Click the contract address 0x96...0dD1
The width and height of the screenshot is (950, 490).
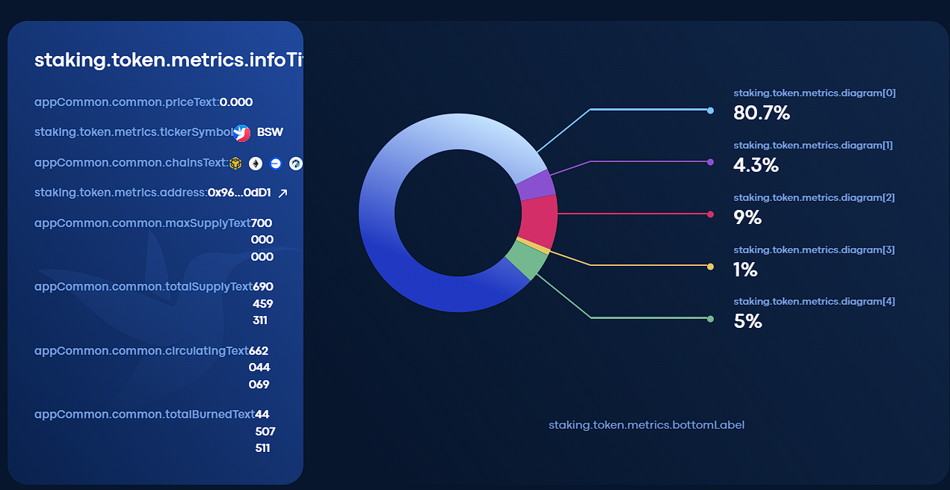pyautogui.click(x=239, y=193)
